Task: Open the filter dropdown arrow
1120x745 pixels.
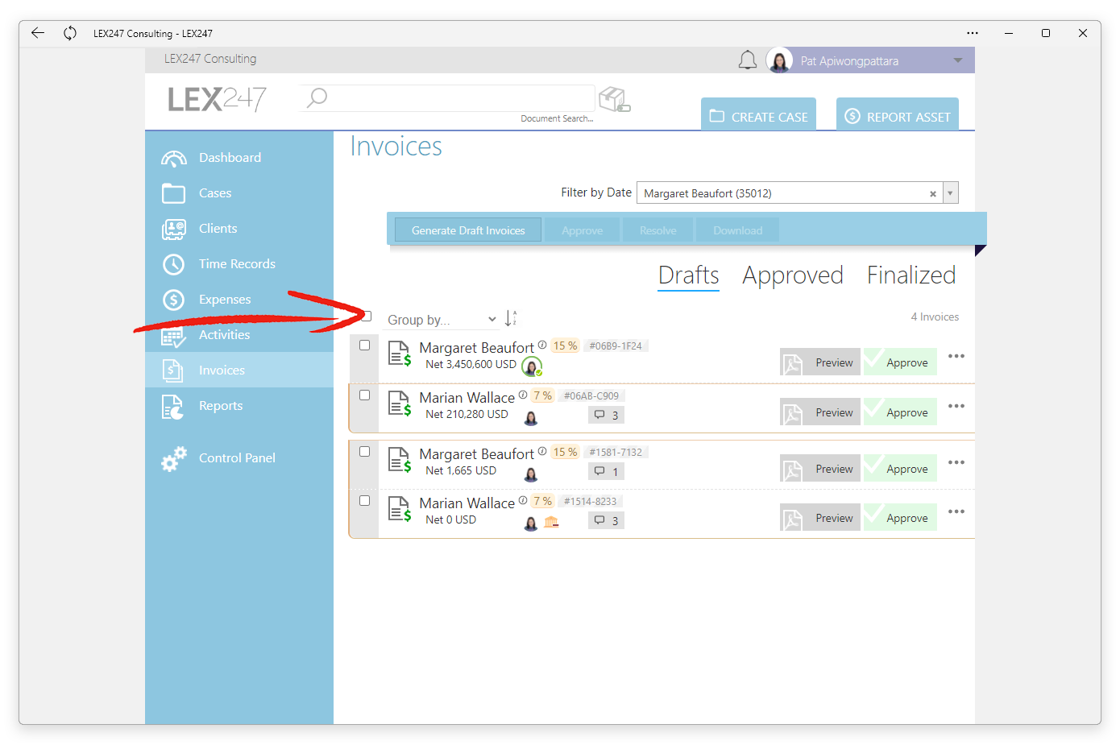Action: [950, 193]
